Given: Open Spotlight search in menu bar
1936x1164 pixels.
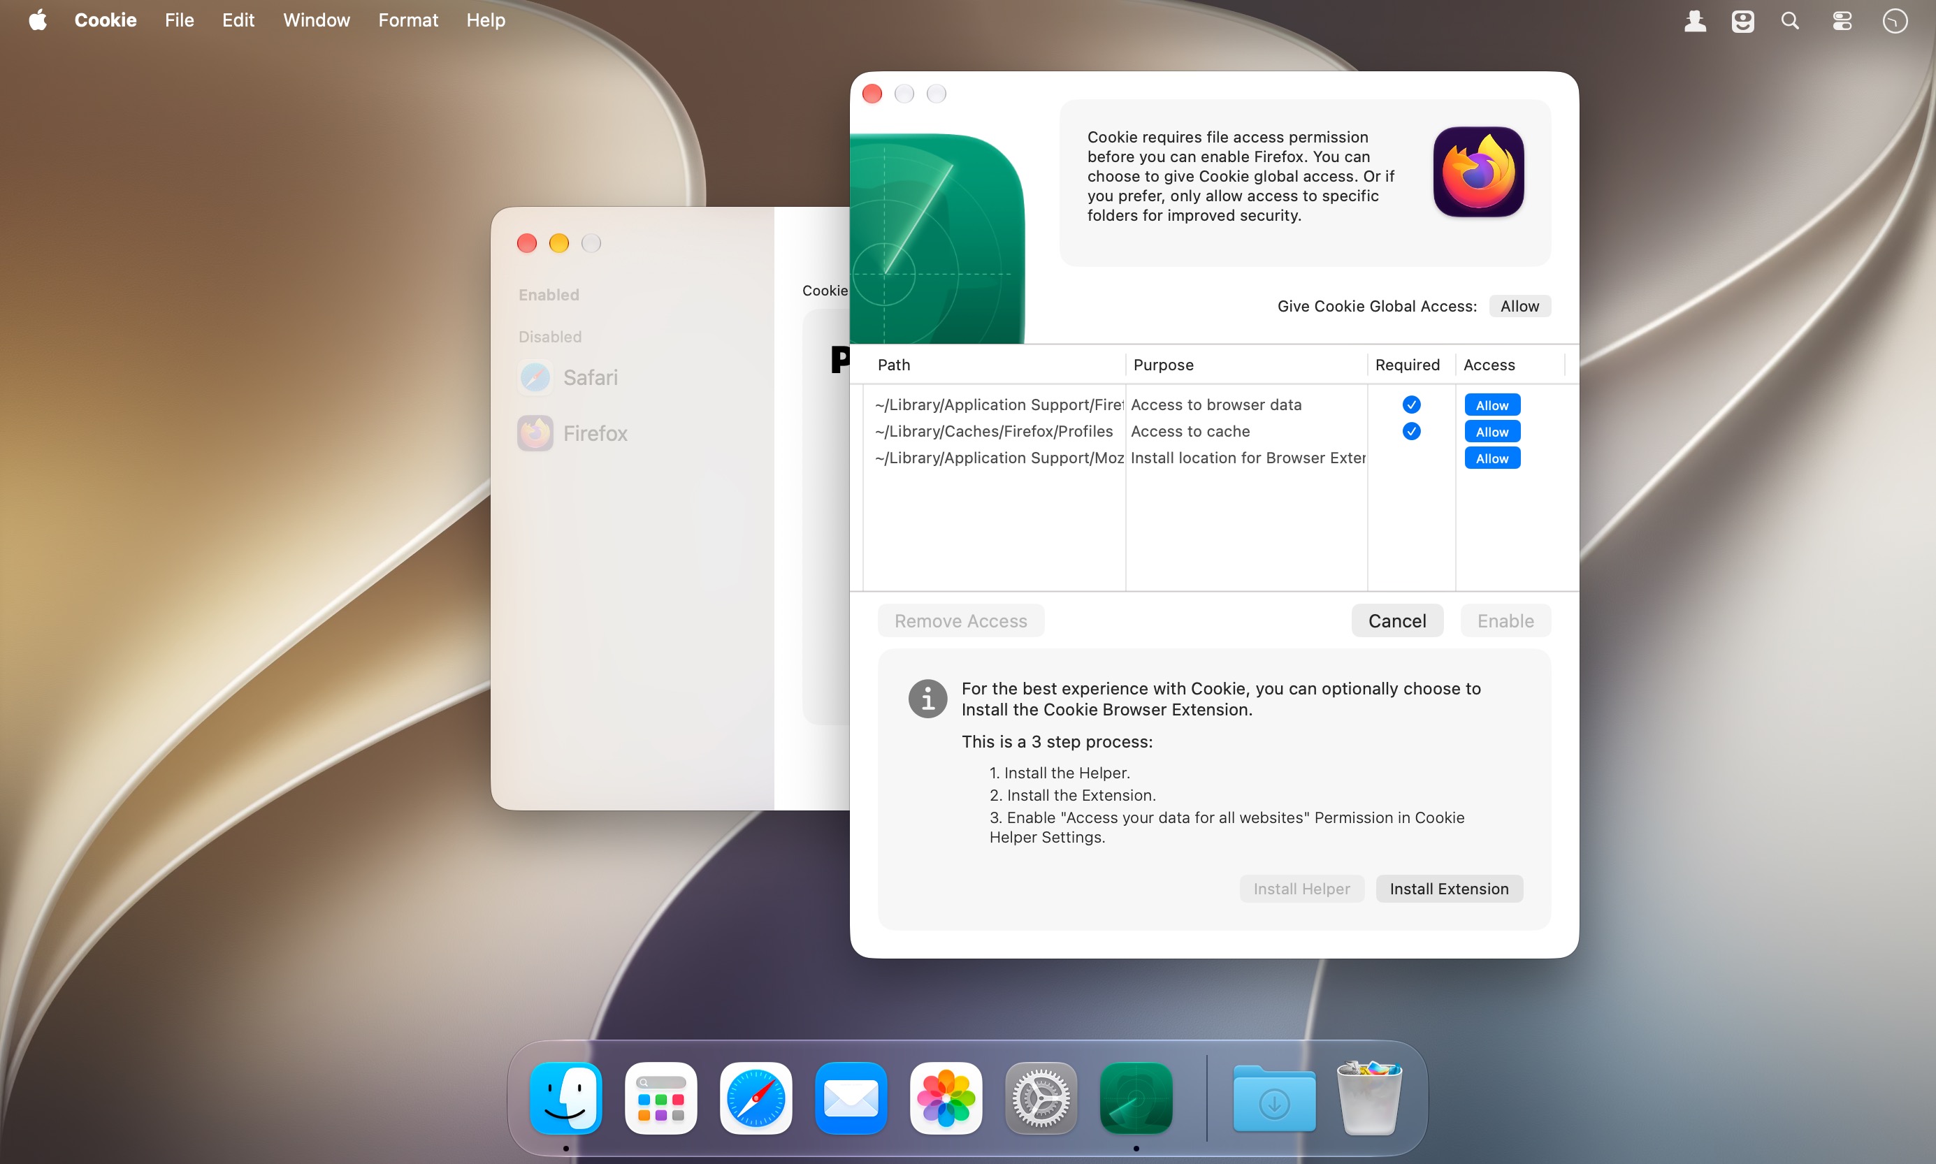Looking at the screenshot, I should click(x=1789, y=20).
